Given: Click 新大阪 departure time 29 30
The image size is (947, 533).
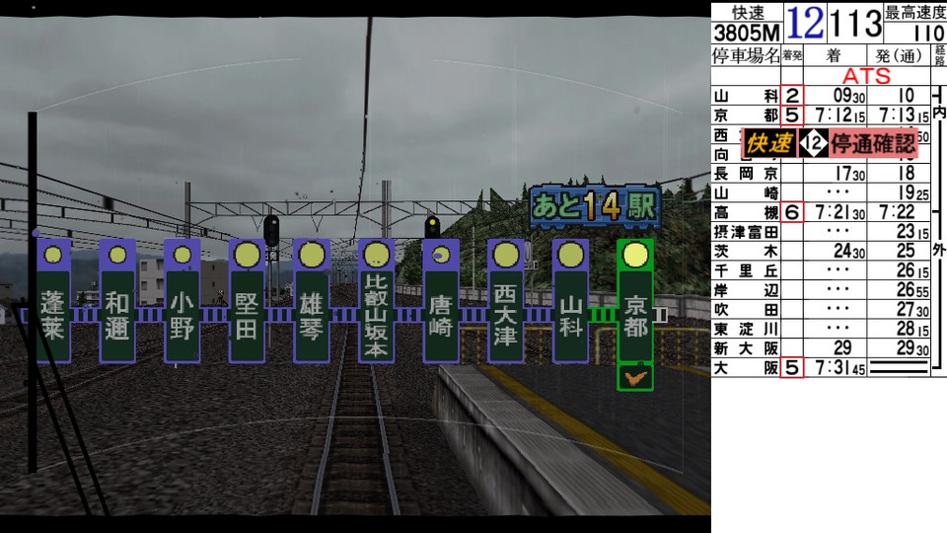Looking at the screenshot, I should [912, 348].
